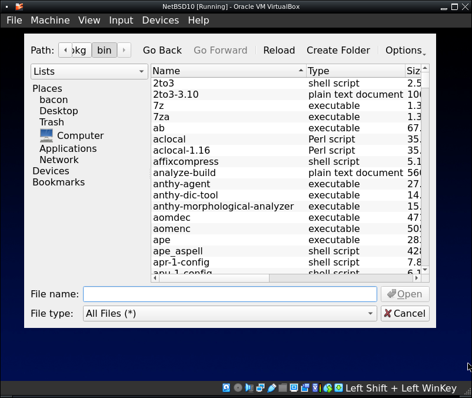
Task: Click the Computer icon in Places list
Action: [x=46, y=135]
